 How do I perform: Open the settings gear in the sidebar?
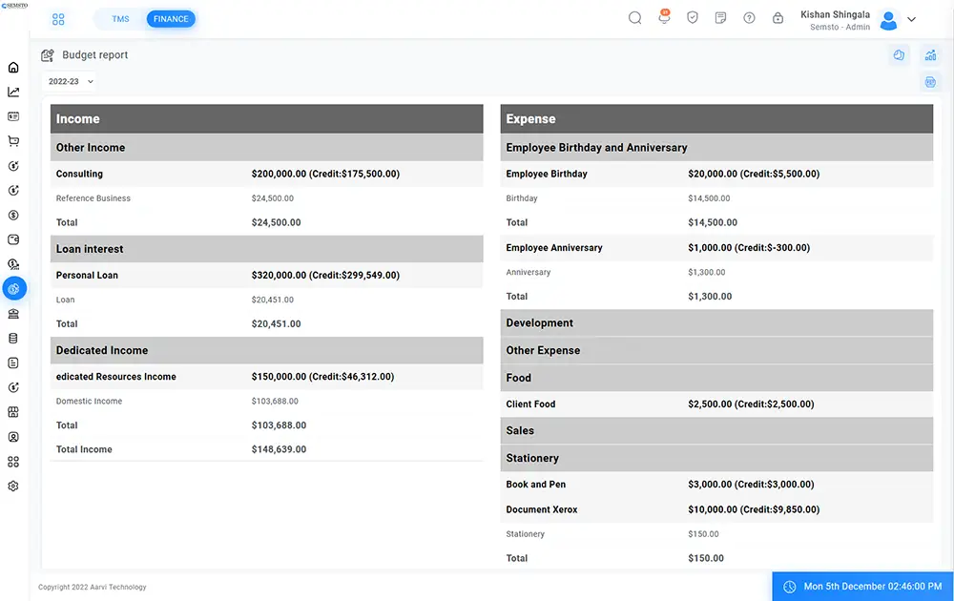[x=13, y=486]
